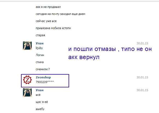Select the message "привязана мобила кстати"
This screenshot has width=159, height=113.
53,28
